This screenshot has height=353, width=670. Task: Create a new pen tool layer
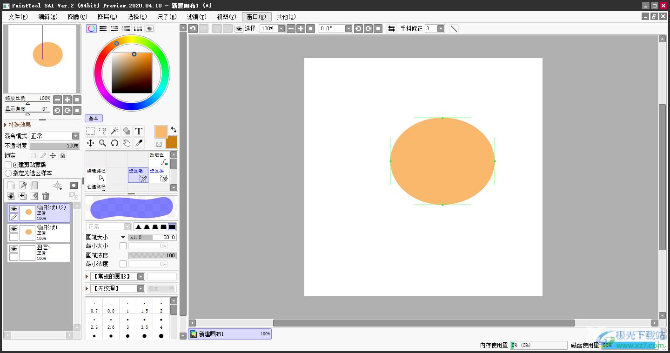click(x=22, y=186)
